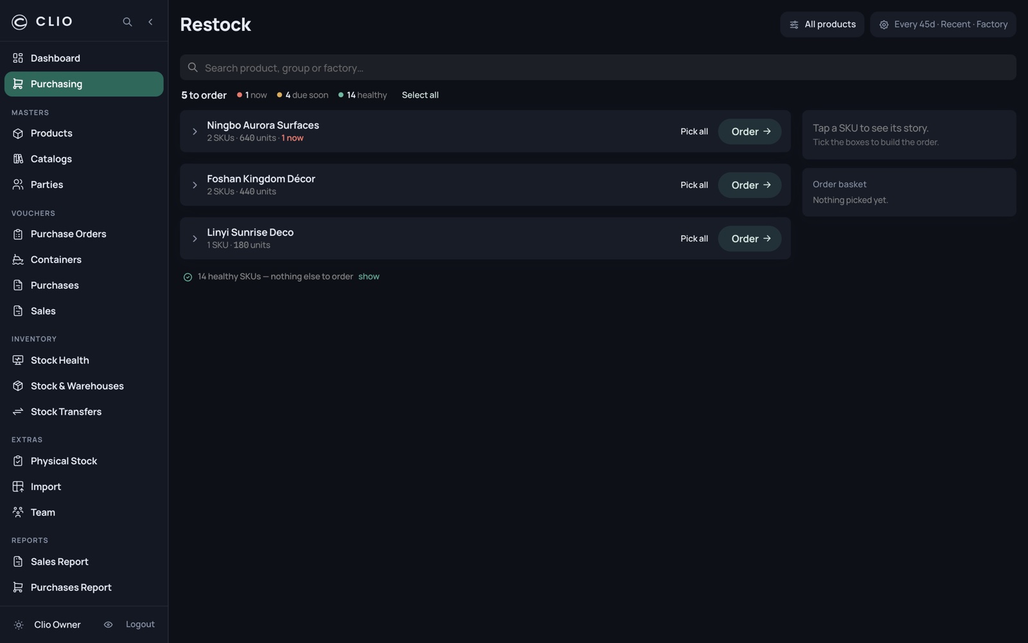Open Purchases Report
Viewport: 1028px width, 643px height.
coord(84,588)
